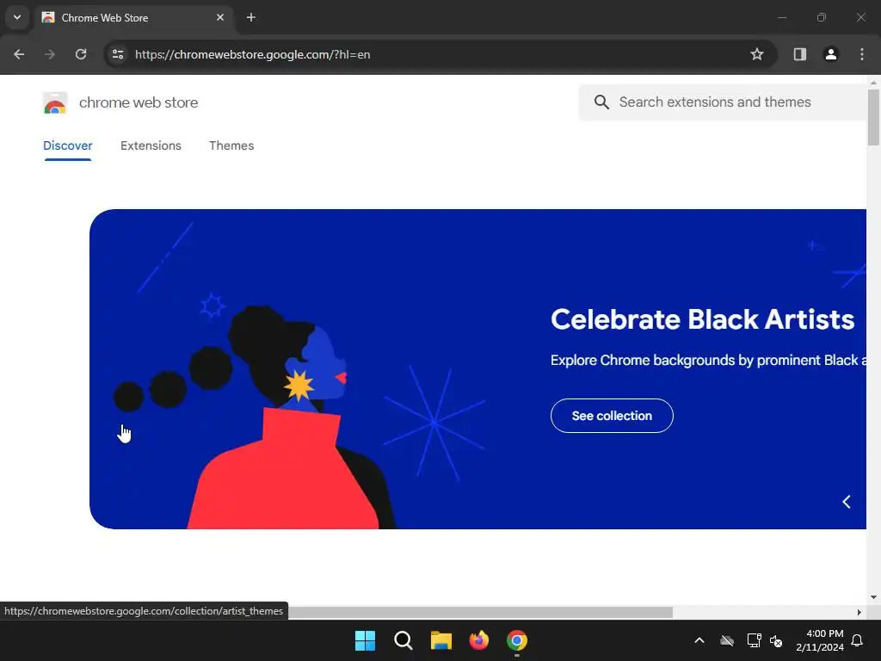Viewport: 881px width, 661px height.
Task: Bookmark this page with the star icon
Action: pos(757,54)
